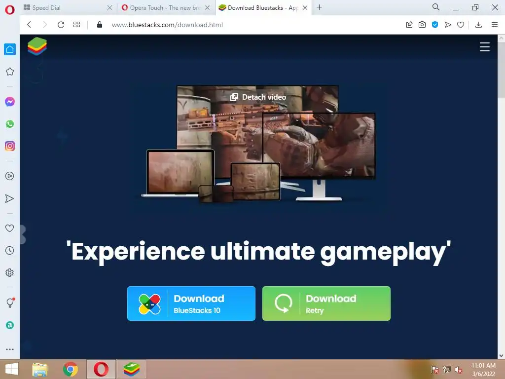
Task: Open sidebar heart bookmarks panel
Action: click(x=10, y=228)
